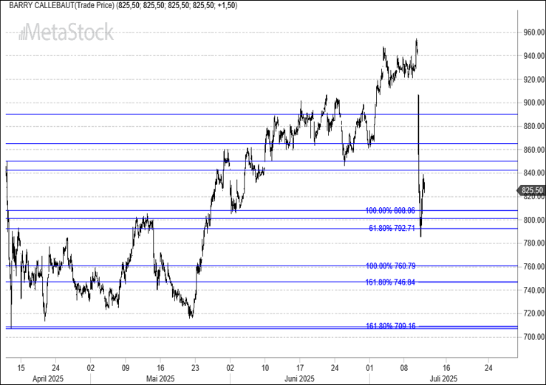Click date label 23 in Mai
The image size is (546, 385).
(x=195, y=367)
